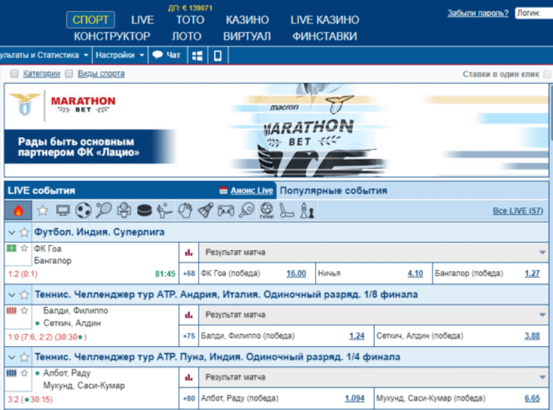Filter LIVE events by badminton shuttlecock icon

[205, 211]
